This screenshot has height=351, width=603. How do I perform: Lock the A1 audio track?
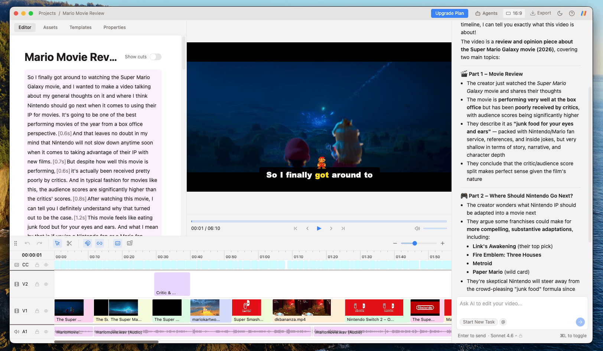37,332
